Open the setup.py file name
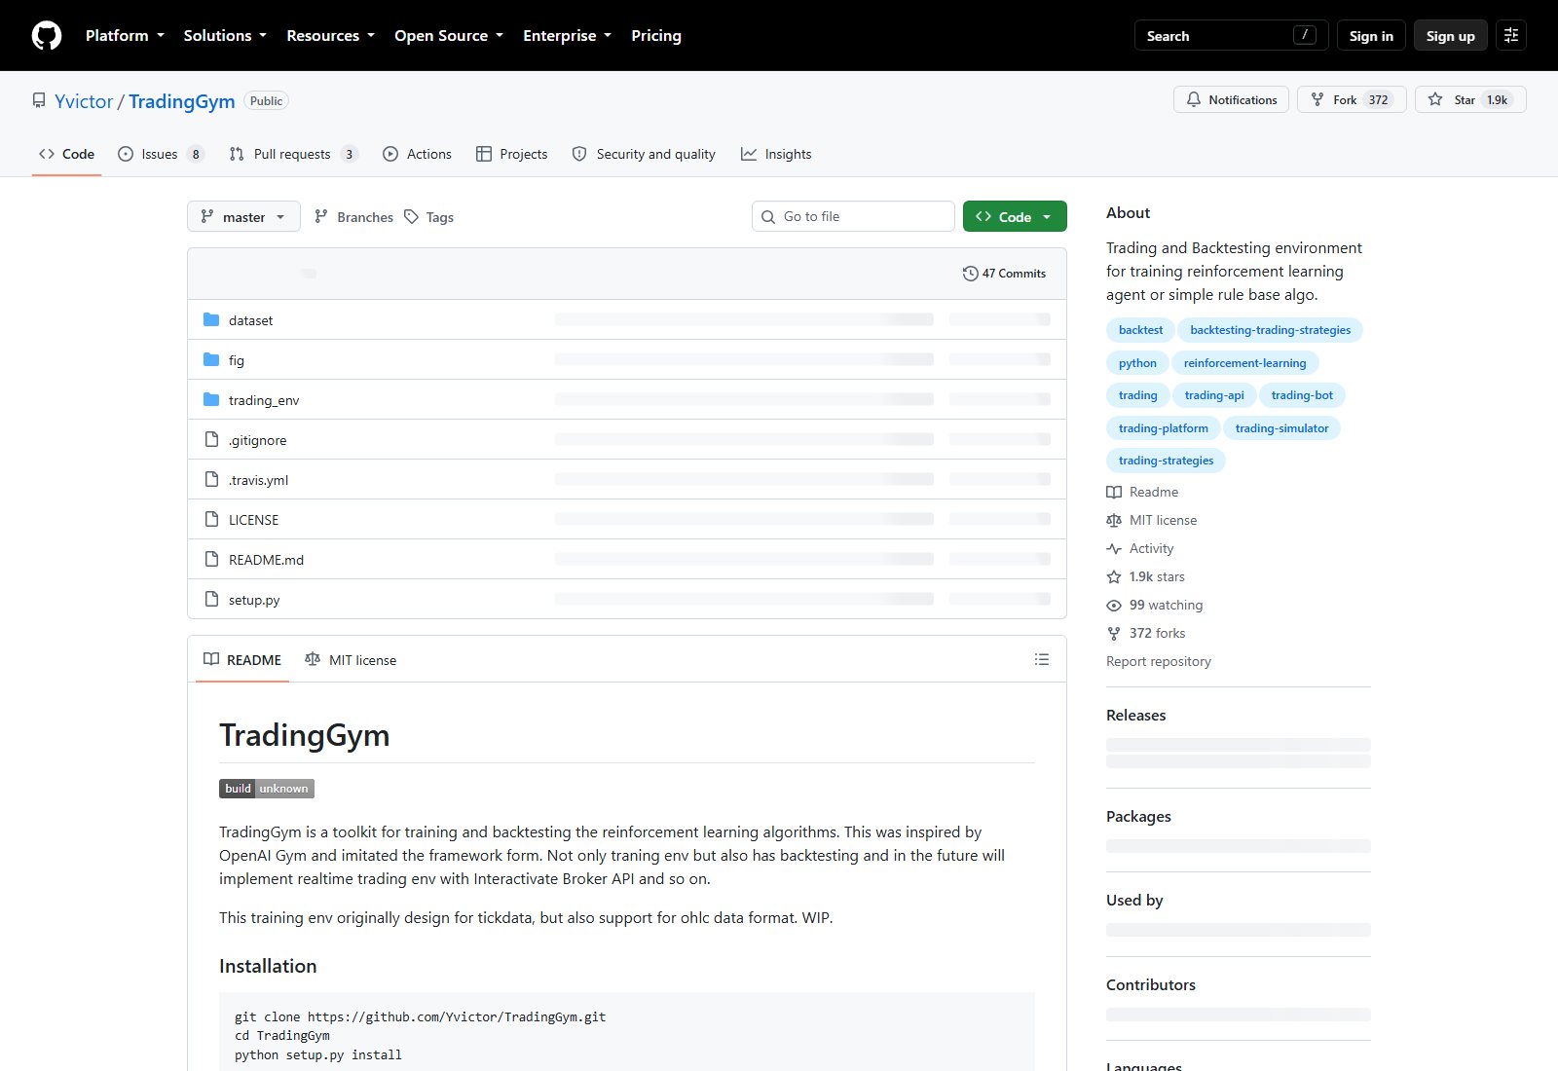 [254, 600]
